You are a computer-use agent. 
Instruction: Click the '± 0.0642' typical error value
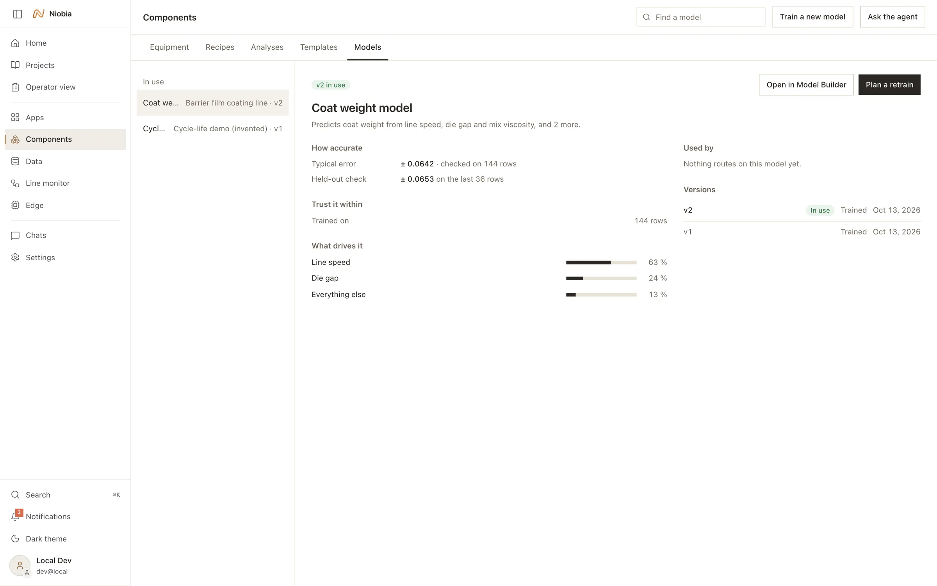point(417,164)
